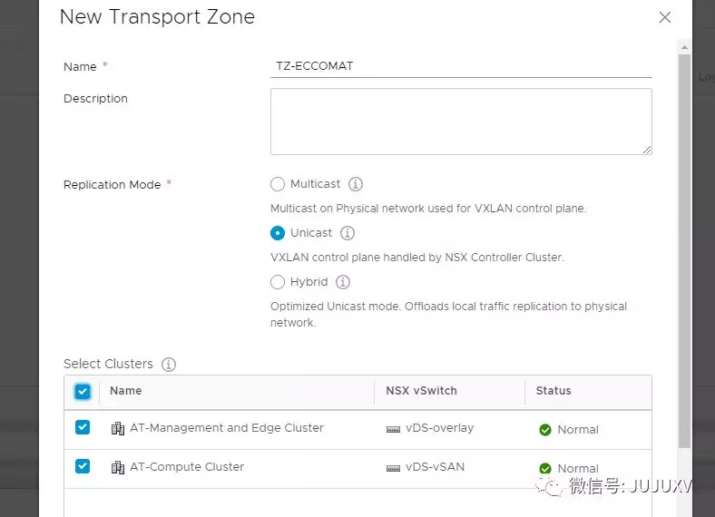
Task: Click vDS-vSAN switch icon
Action: [x=393, y=468]
